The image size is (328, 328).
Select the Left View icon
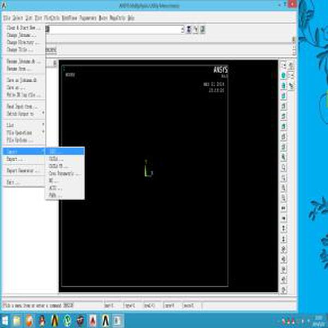click(283, 137)
